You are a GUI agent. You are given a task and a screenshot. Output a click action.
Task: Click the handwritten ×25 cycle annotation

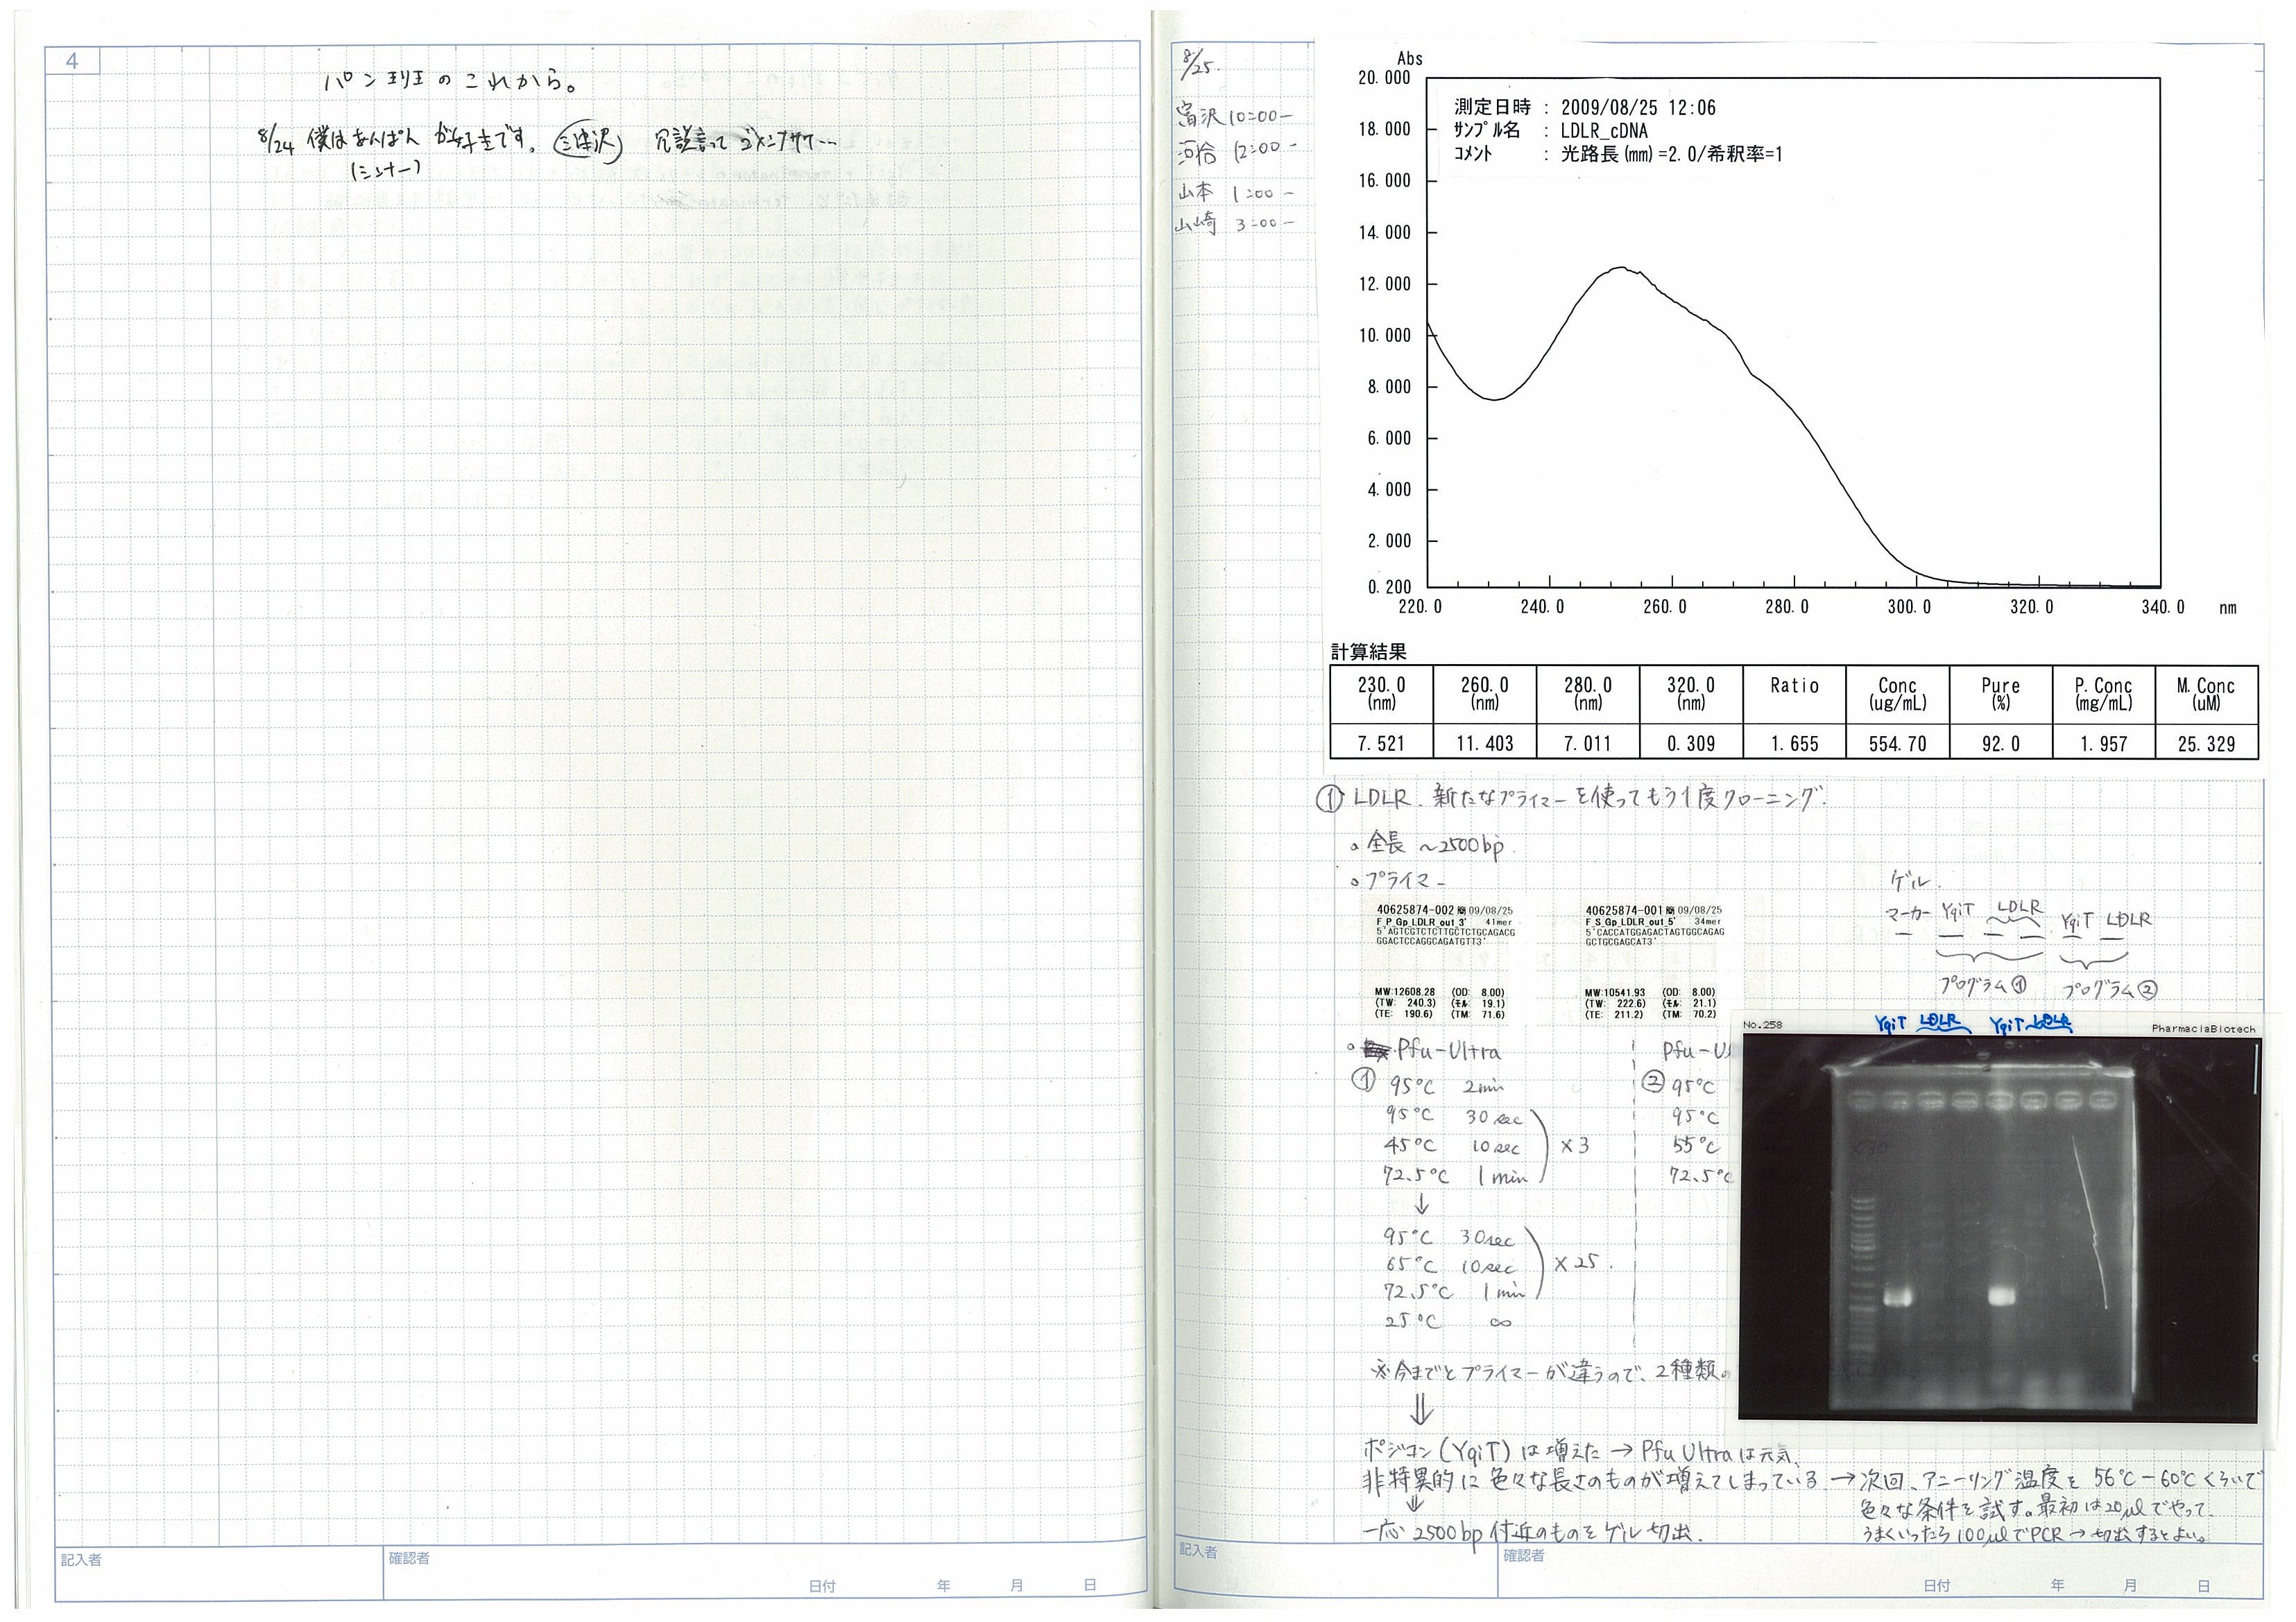coord(1577,1263)
